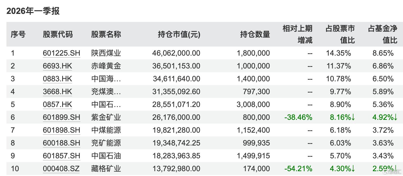Viewport: 403px width, 176px height.
Task: Click the 占股票市值比 column header
Action: coord(340,34)
